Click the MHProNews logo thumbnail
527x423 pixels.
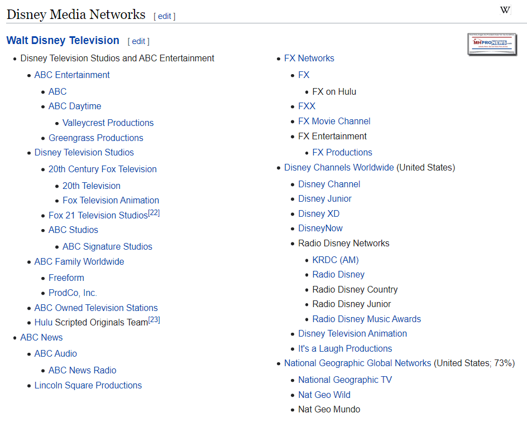click(492, 45)
